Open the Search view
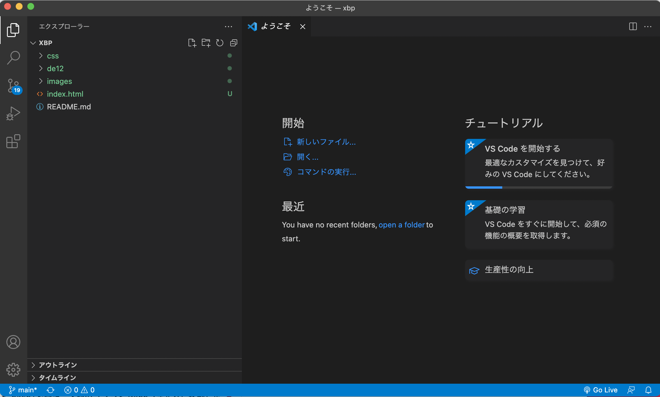The height and width of the screenshot is (397, 660). coord(13,58)
